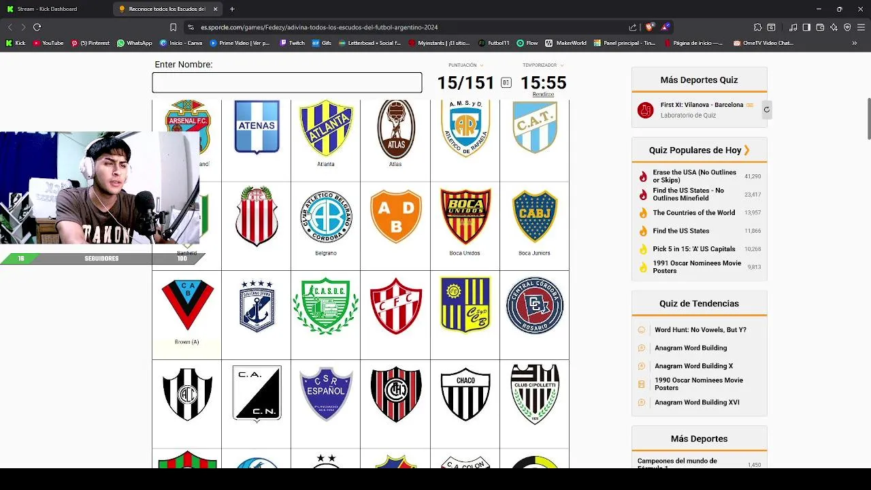Click the Quiz Lab flask icon

645,110
